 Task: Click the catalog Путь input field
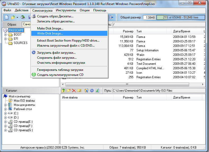(x=159, y=91)
